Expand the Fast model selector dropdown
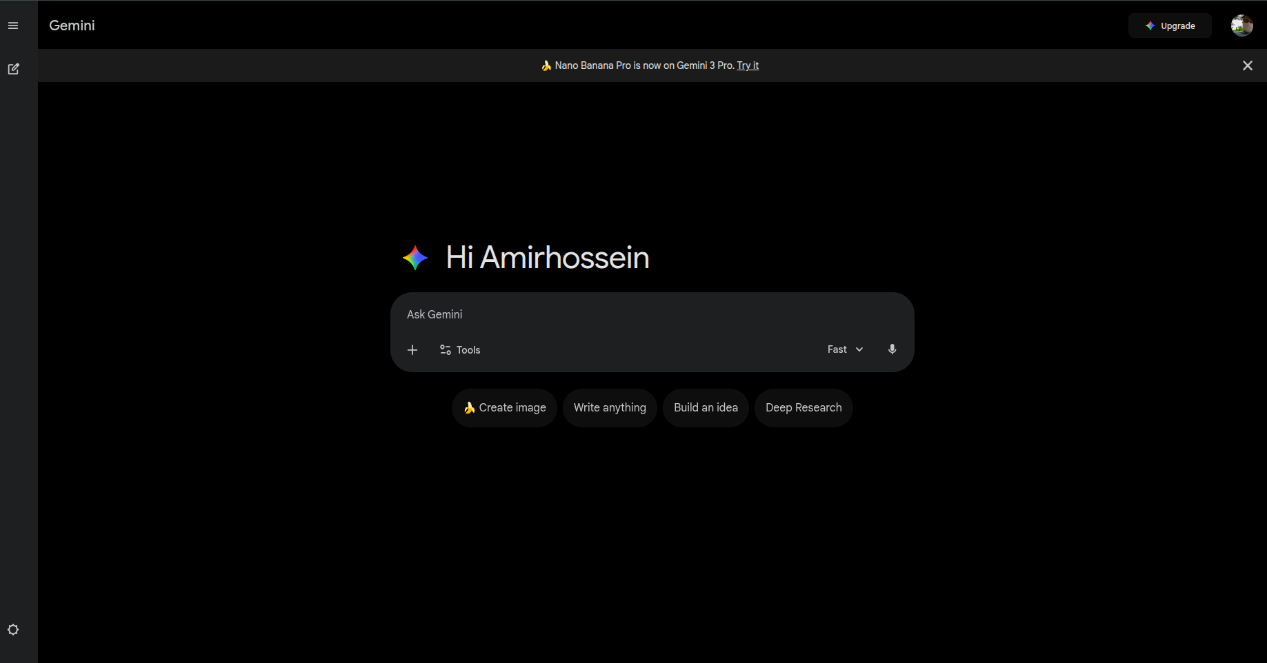This screenshot has height=663, width=1267. point(845,349)
